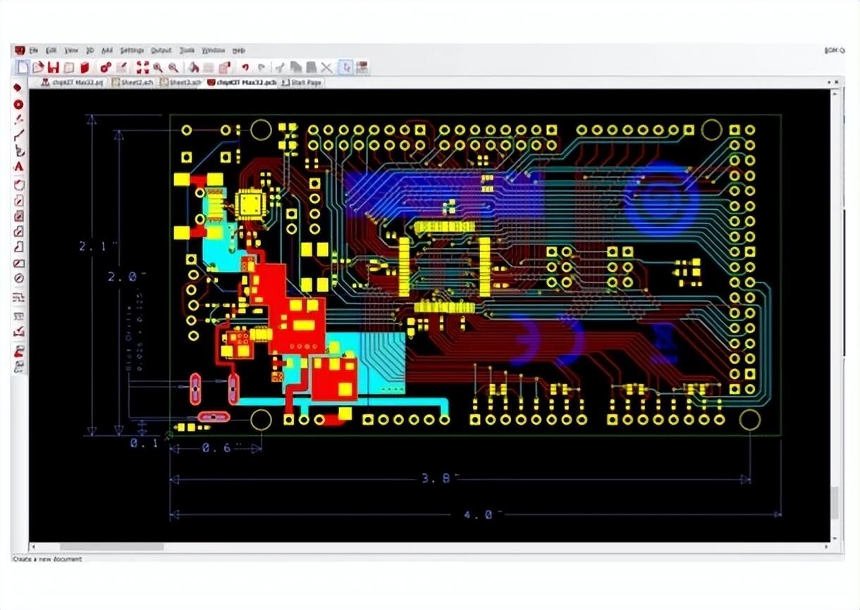
Task: Click the last icon in the top toolbar
Action: (362, 68)
